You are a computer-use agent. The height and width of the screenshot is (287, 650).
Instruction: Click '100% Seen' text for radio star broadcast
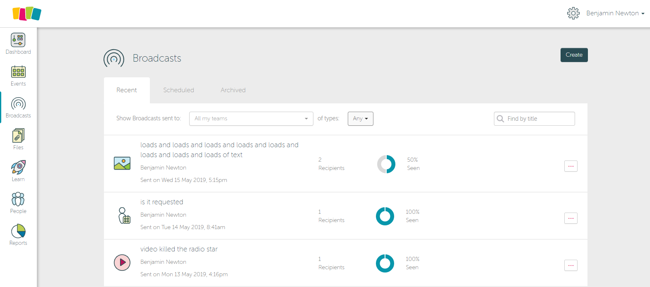coord(412,263)
